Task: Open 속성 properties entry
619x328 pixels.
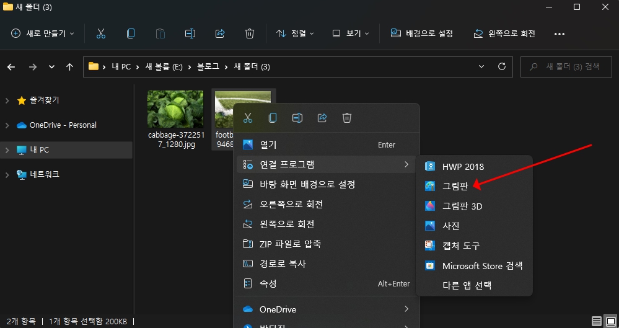Action: click(326, 284)
